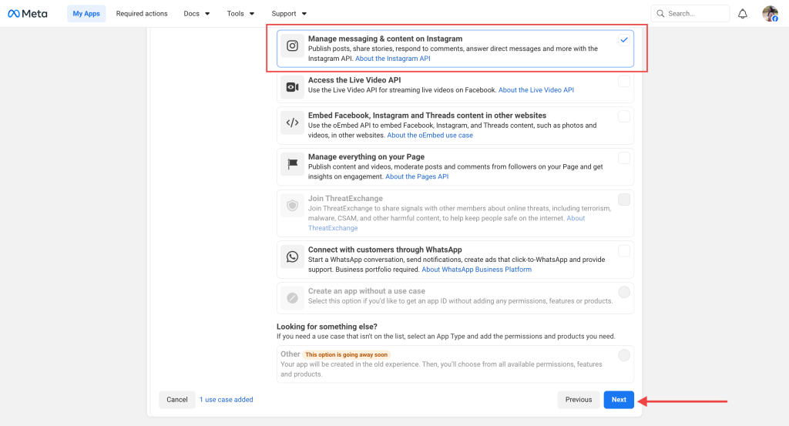This screenshot has width=789, height=426.
Task: Open About the Instagram API link
Action: click(x=392, y=59)
